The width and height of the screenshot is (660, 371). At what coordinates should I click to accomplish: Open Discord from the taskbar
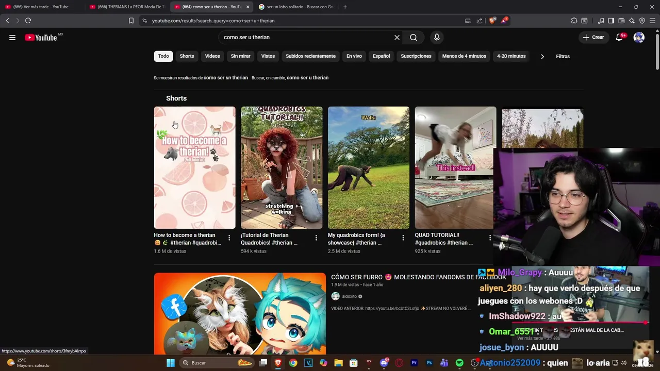pyautogui.click(x=384, y=363)
